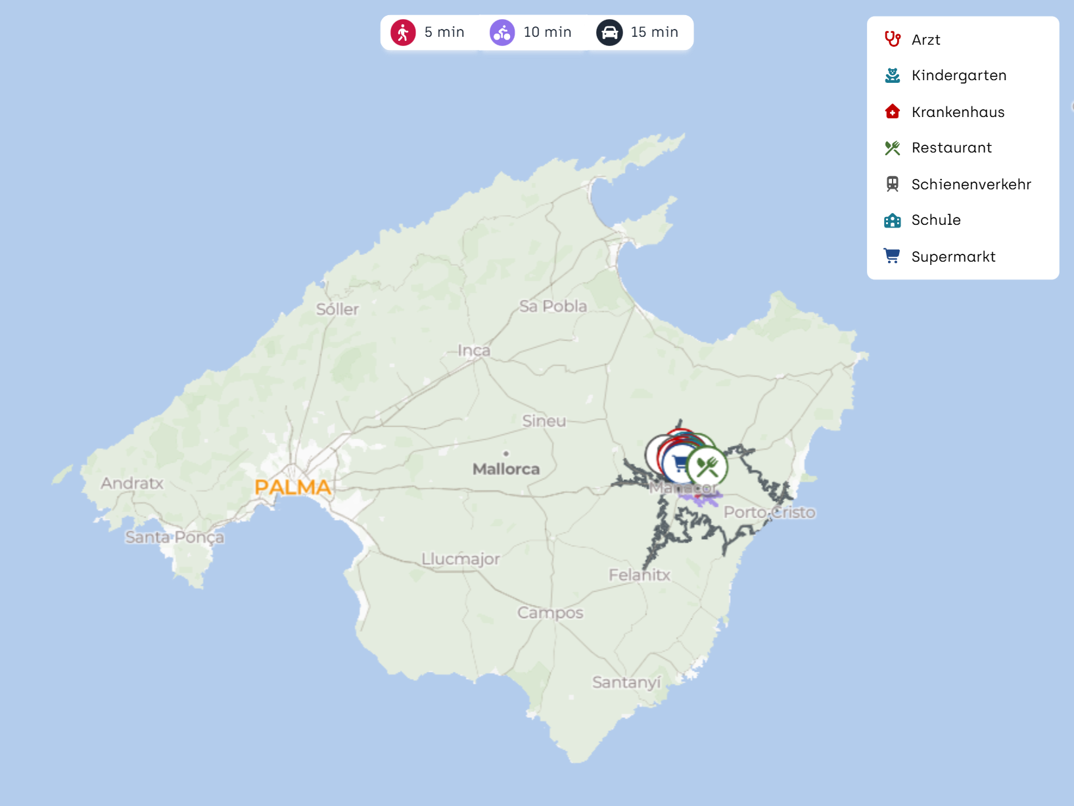This screenshot has width=1074, height=806.
Task: Click the Andratx town label on the map
Action: pos(132,483)
